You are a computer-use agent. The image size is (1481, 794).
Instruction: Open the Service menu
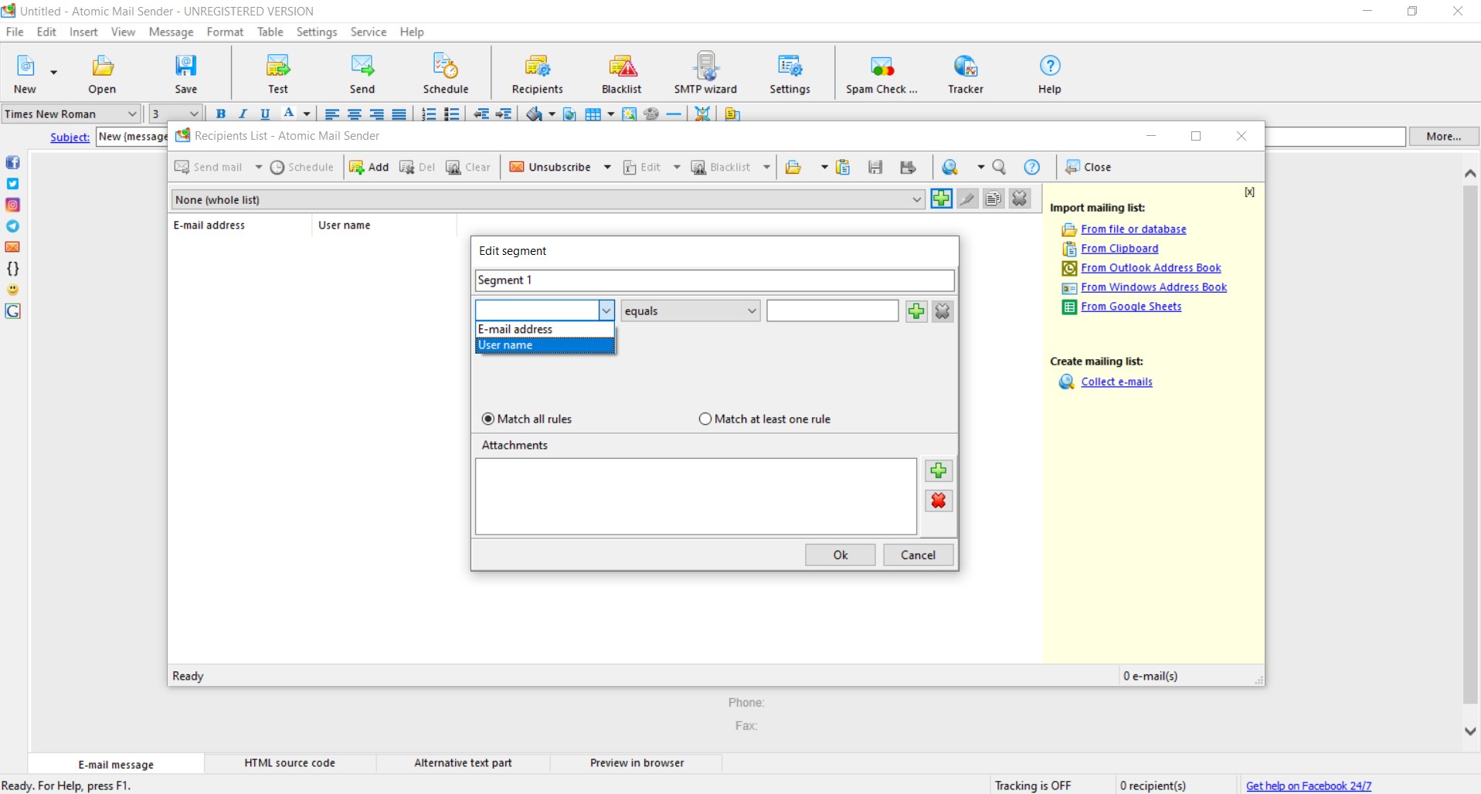pos(368,32)
